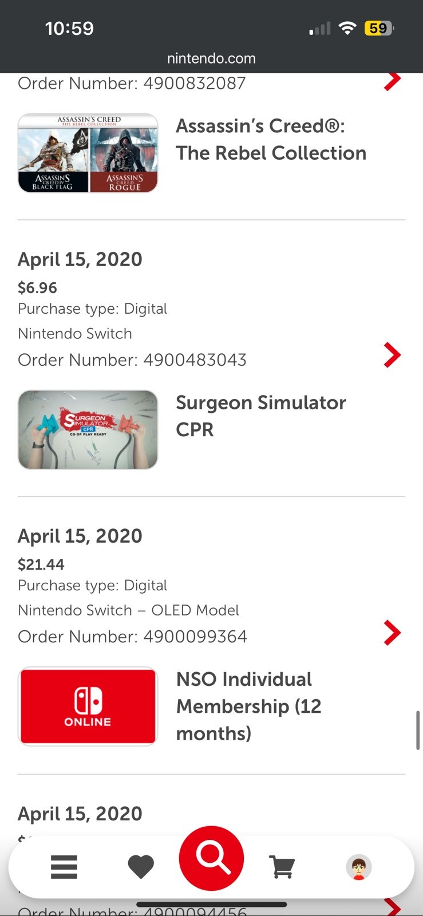423x916 pixels.
Task: Open the shopping cart icon
Action: pos(282,867)
